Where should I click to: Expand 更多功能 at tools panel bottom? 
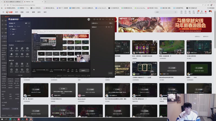(x=19, y=75)
